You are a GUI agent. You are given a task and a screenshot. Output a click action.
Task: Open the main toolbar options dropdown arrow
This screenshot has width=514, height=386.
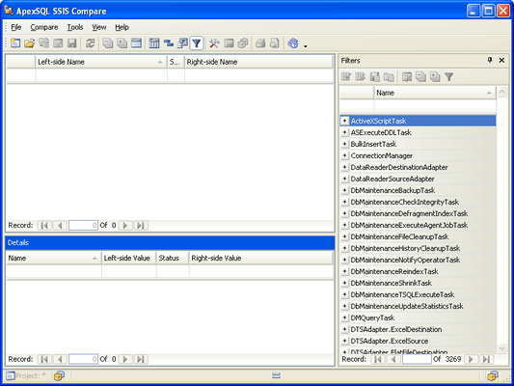pyautogui.click(x=305, y=46)
